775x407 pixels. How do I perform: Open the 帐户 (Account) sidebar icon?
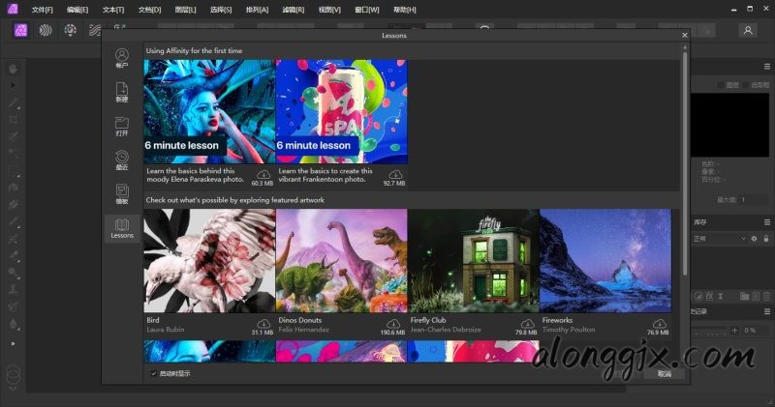pyautogui.click(x=122, y=56)
